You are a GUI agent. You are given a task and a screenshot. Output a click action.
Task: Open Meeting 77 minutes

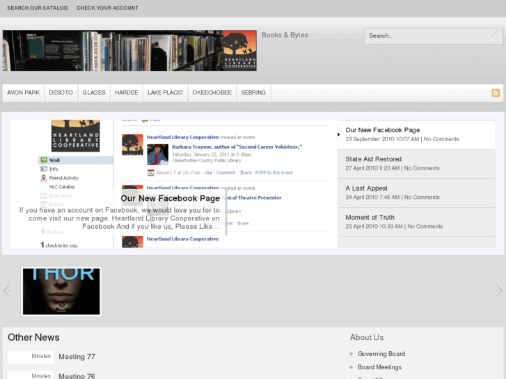click(x=77, y=357)
